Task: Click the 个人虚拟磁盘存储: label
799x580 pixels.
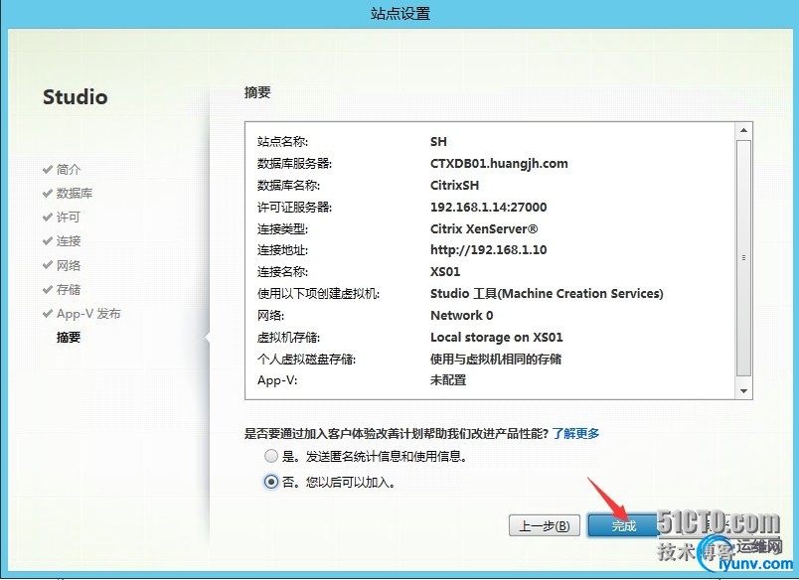Action: (306, 359)
